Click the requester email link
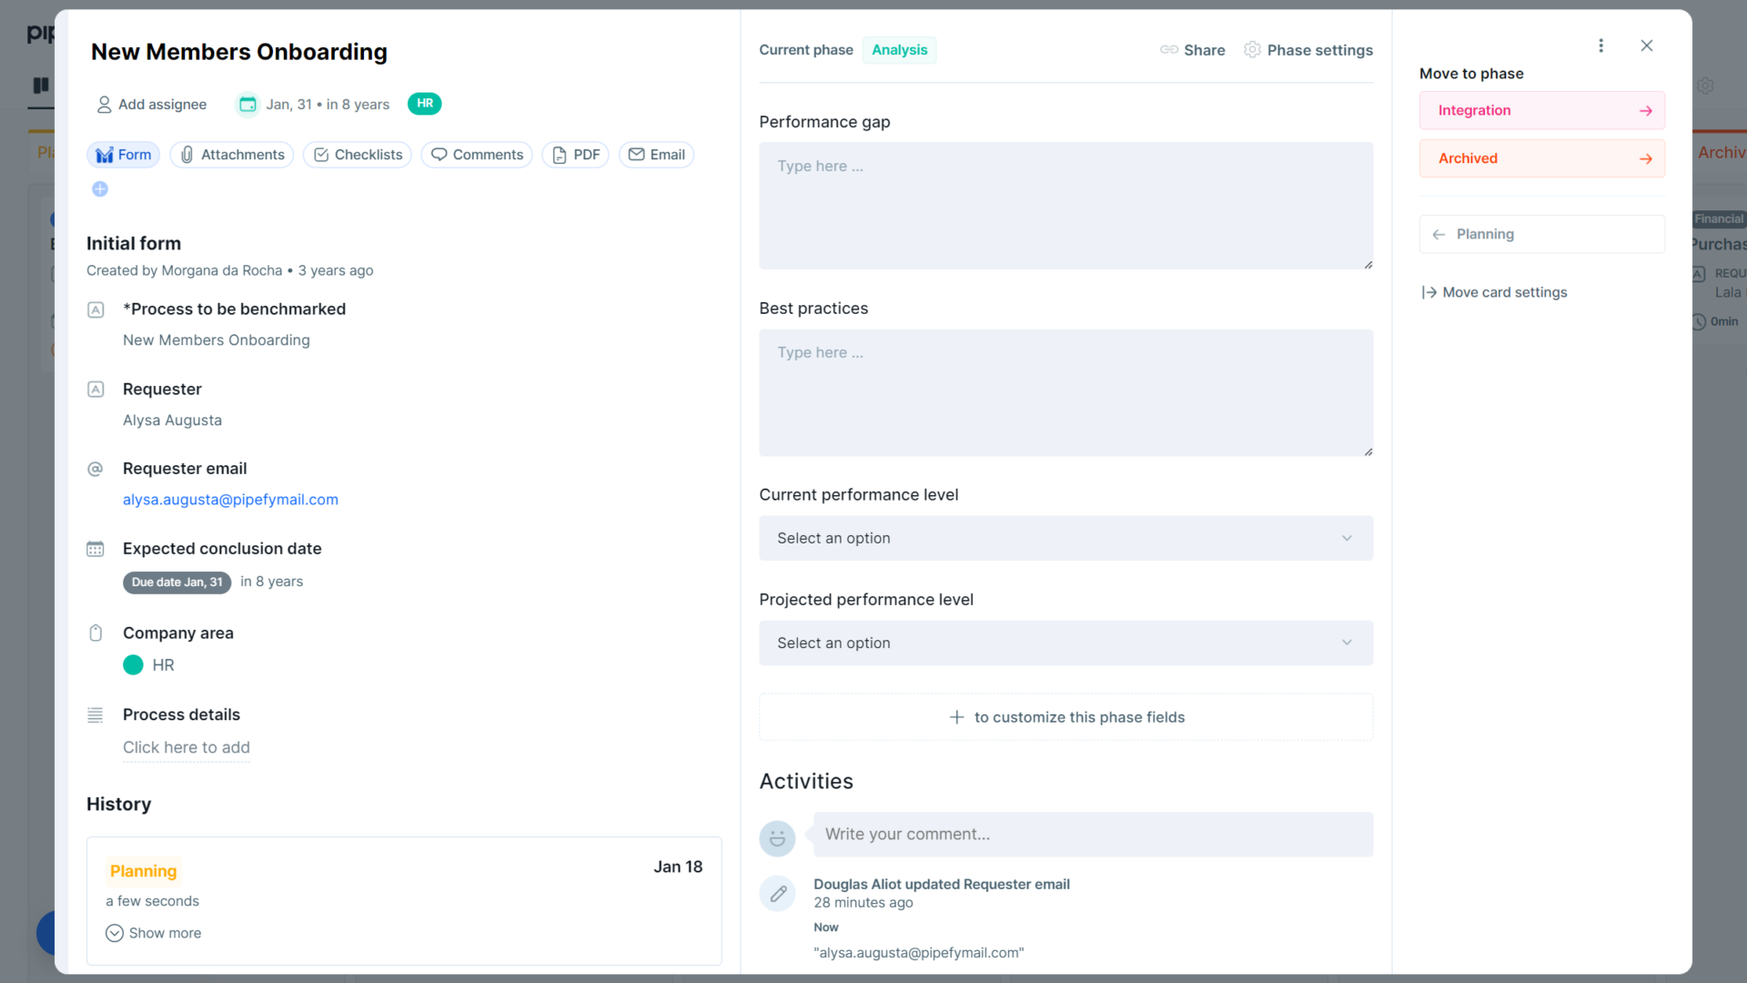This screenshot has height=983, width=1747. pos(230,499)
